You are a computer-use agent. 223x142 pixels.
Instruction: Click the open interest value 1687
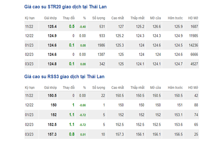(194, 26)
